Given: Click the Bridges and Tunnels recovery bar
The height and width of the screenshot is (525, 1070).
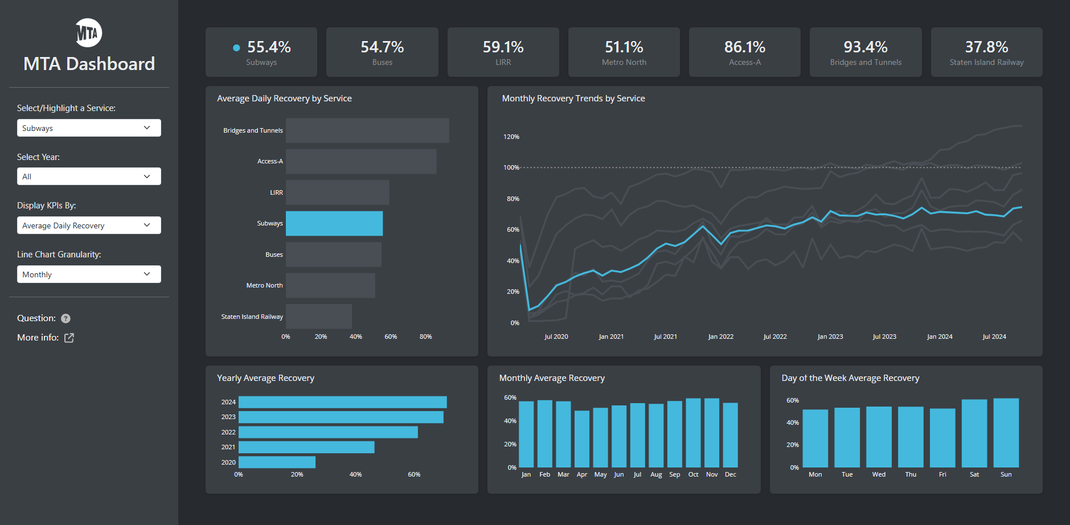Looking at the screenshot, I should (x=367, y=130).
